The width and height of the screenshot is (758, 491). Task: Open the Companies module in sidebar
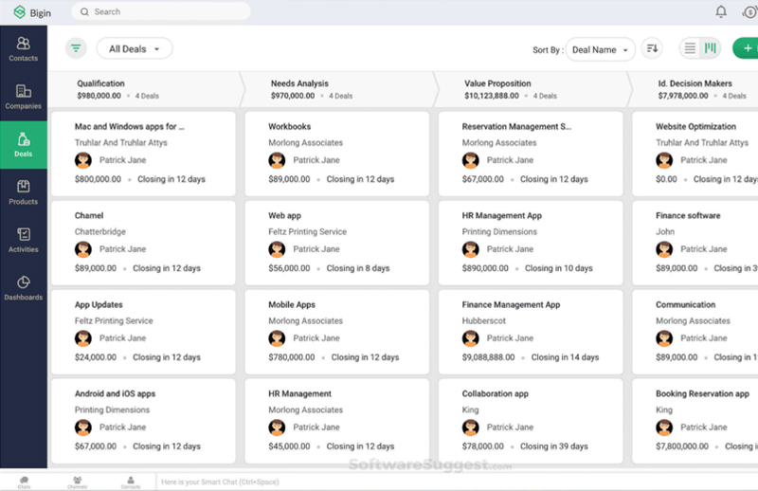(x=24, y=97)
